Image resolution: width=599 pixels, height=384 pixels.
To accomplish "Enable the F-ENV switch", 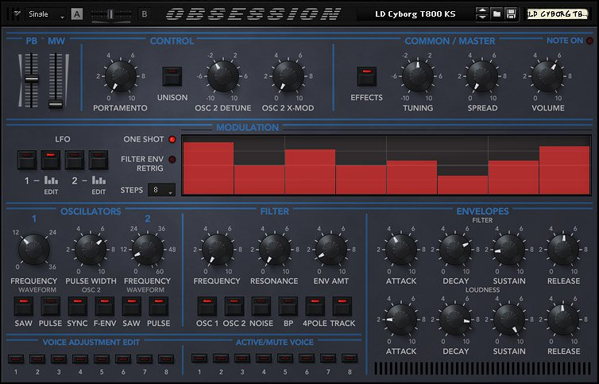I will (105, 307).
